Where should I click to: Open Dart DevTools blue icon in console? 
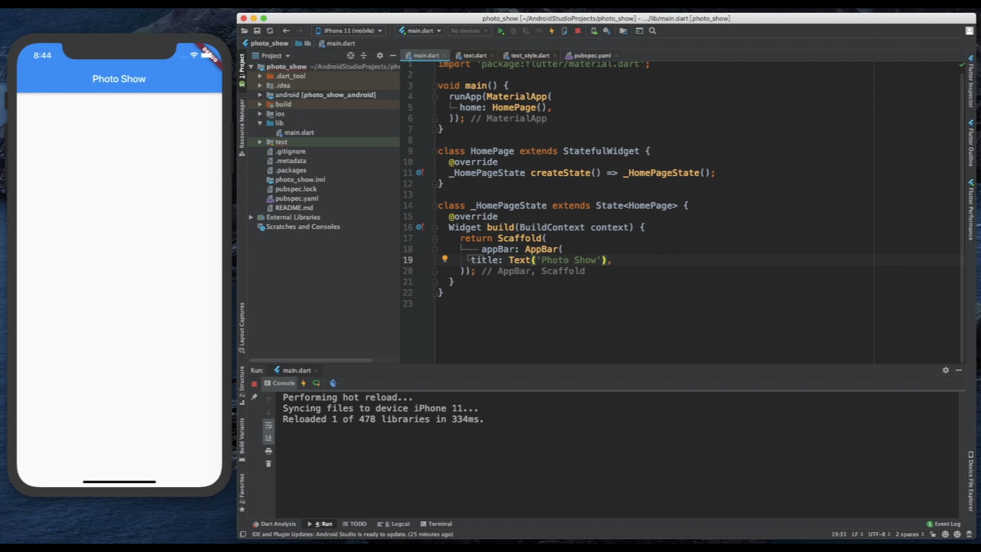[x=333, y=383]
